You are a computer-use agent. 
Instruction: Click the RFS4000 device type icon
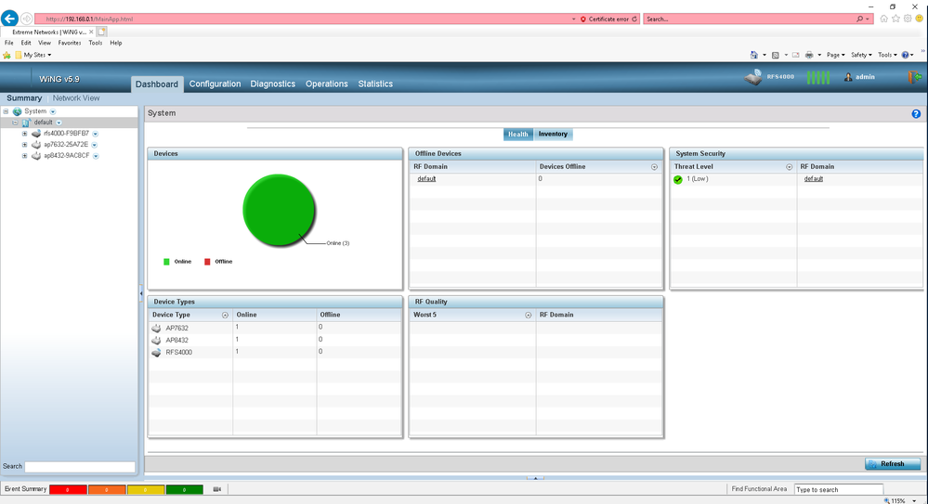pyautogui.click(x=156, y=353)
